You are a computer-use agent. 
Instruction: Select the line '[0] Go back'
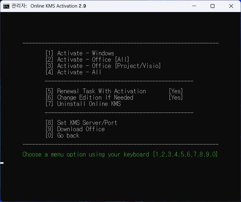(x=62, y=135)
